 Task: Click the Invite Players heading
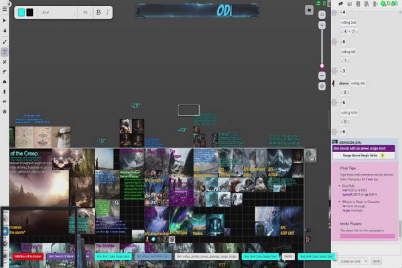click(x=351, y=224)
